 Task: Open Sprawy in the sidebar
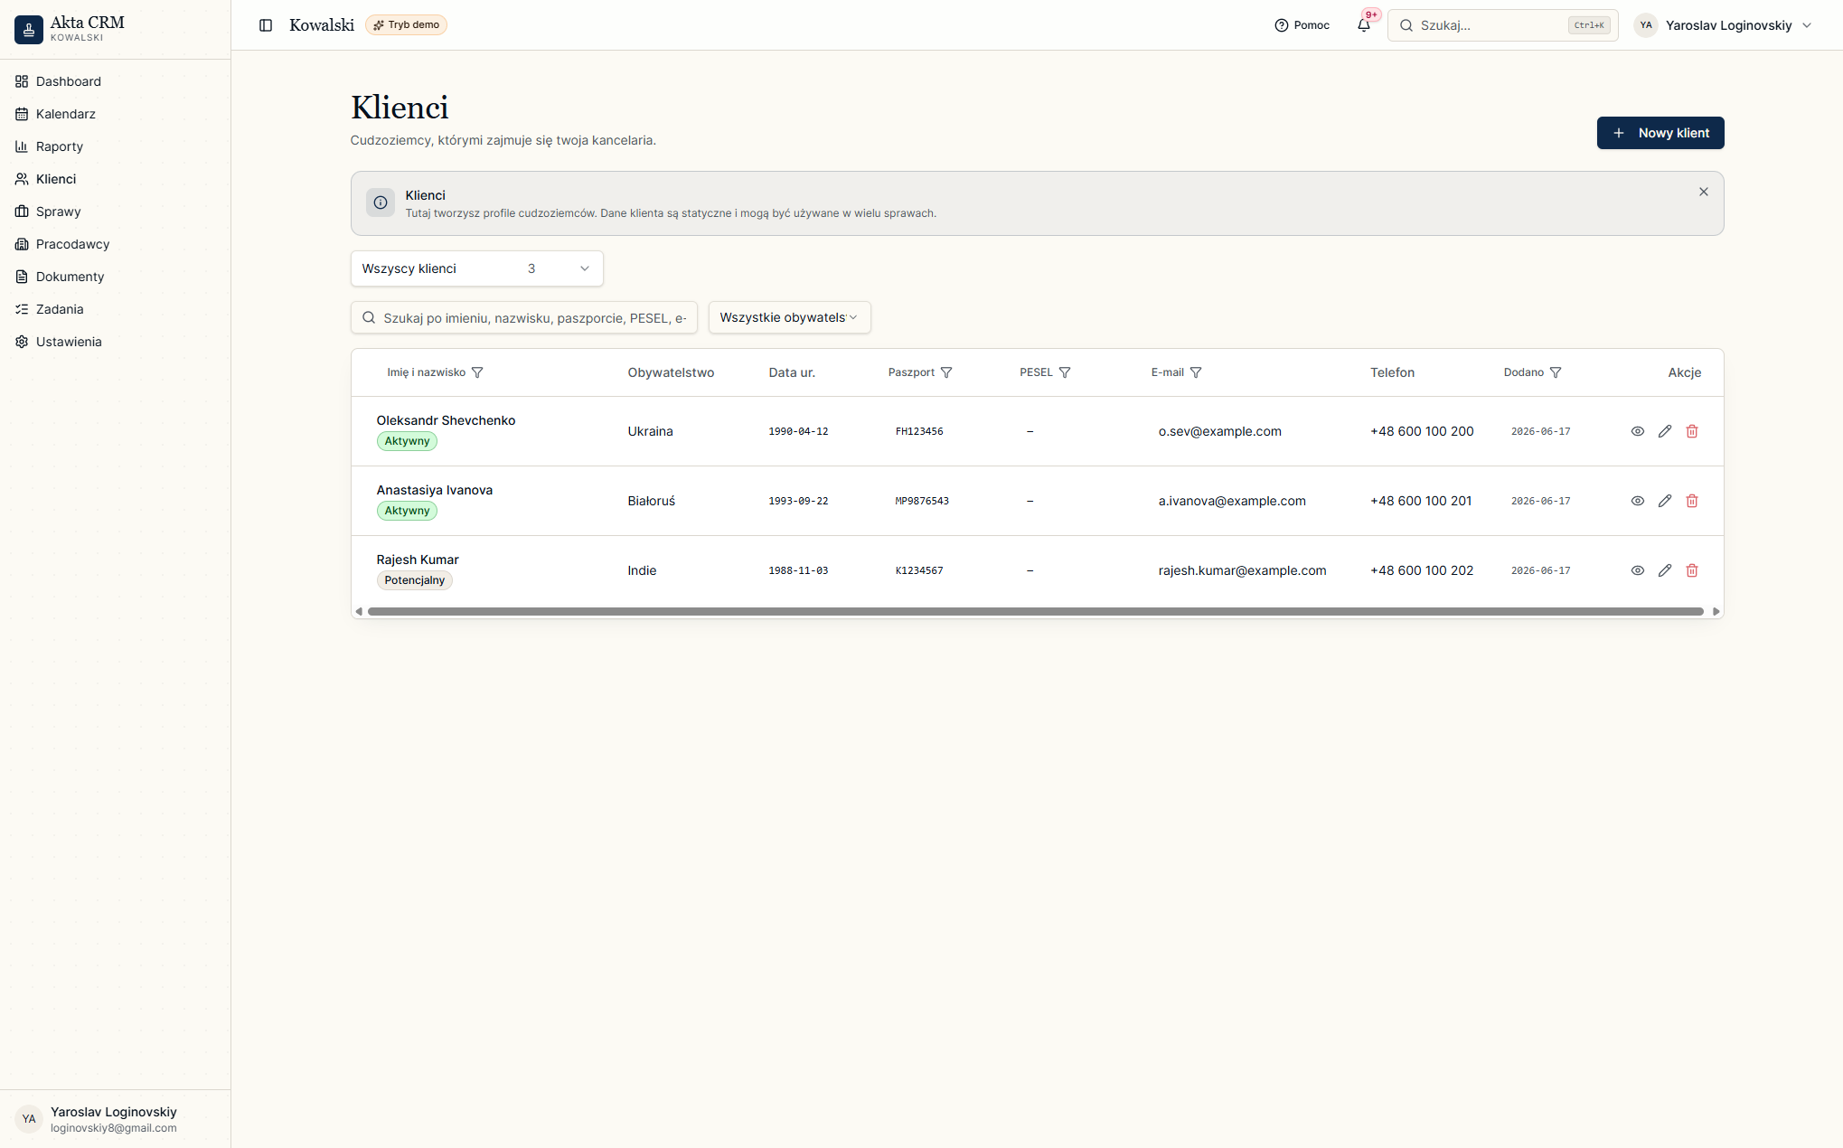[115, 212]
